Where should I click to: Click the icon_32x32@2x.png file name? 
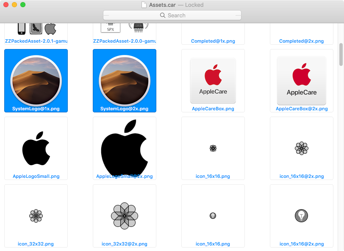125,244
